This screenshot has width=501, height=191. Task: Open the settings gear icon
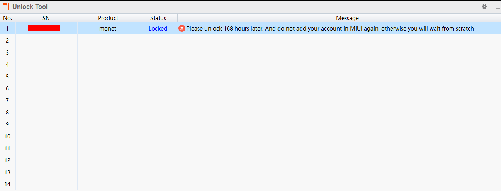pos(484,7)
